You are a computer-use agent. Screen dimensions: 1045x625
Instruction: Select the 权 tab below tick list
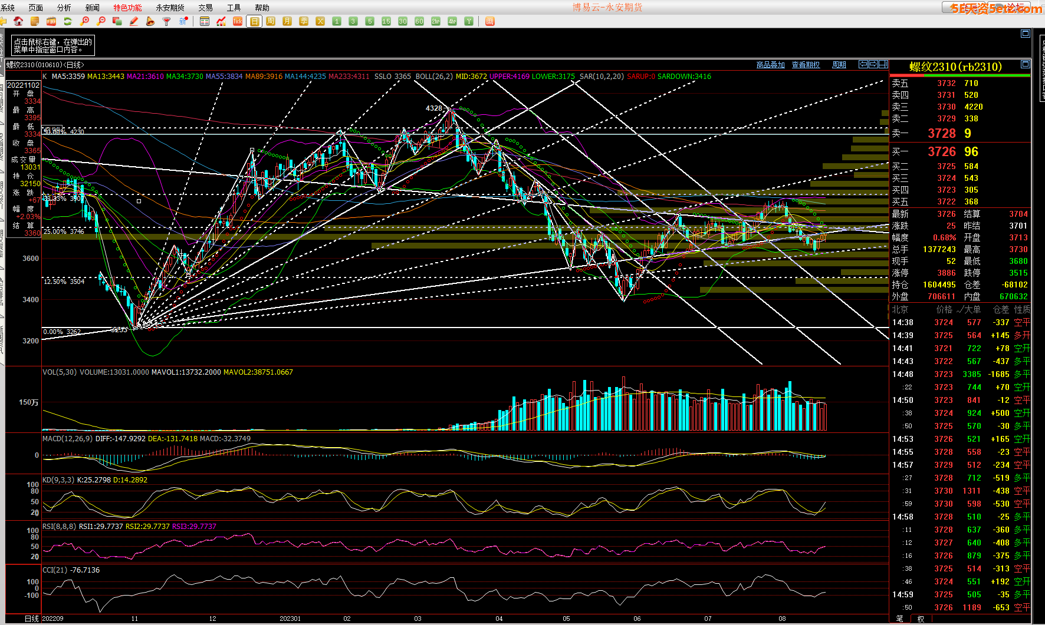[x=921, y=619]
